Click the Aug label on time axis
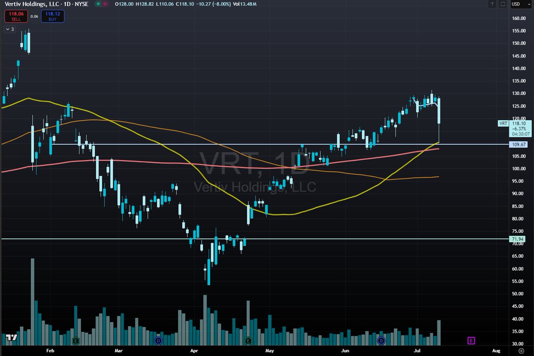The height and width of the screenshot is (356, 534). [497, 351]
